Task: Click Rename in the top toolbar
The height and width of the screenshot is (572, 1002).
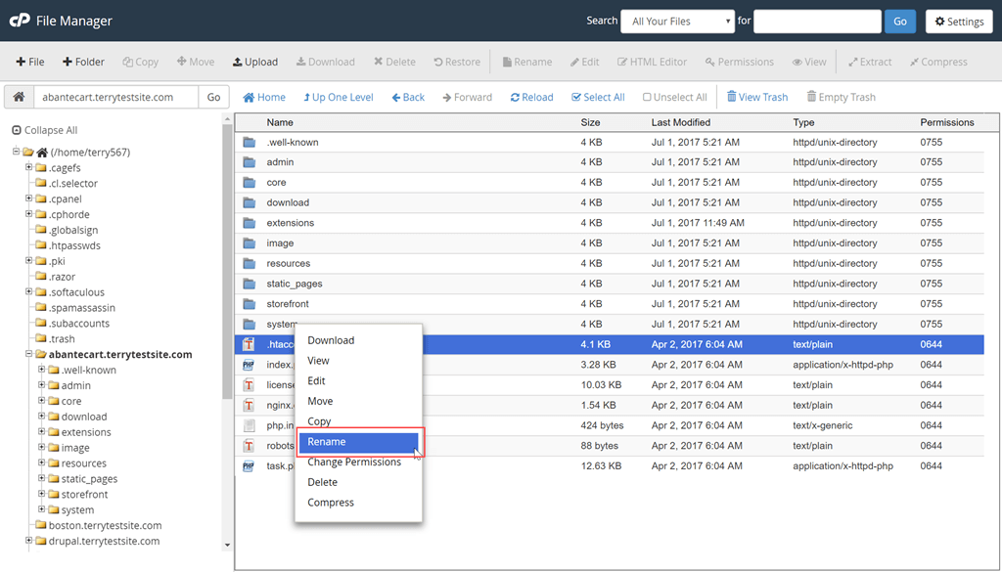Action: pyautogui.click(x=527, y=62)
